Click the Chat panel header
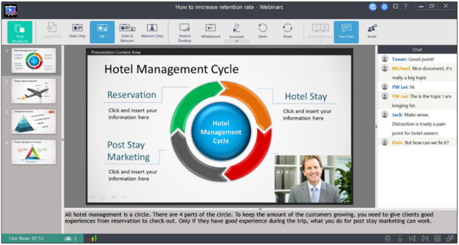Screen dimensions: 459x245 [417, 50]
